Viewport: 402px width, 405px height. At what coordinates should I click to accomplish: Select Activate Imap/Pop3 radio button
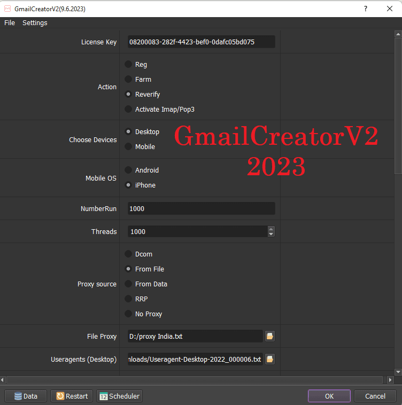128,109
